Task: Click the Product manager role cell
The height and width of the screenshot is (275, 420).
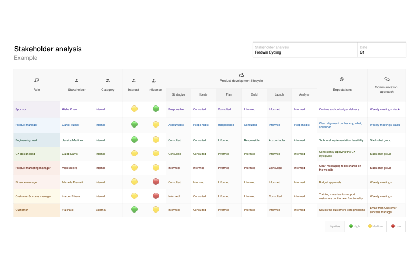Action: tap(37, 125)
